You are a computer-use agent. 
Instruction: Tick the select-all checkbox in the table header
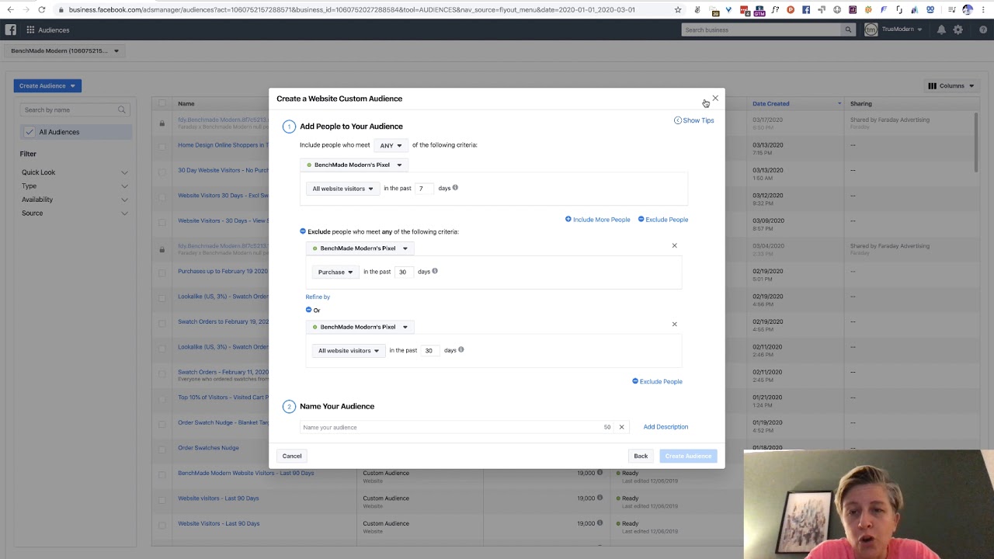(162, 103)
